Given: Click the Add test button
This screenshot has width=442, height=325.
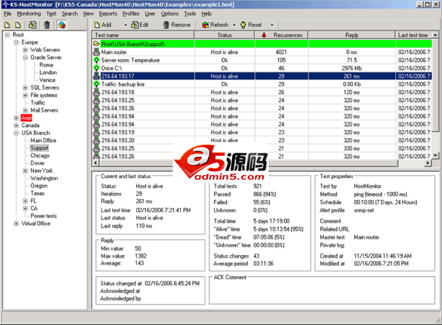Looking at the screenshot, I should [x=103, y=24].
